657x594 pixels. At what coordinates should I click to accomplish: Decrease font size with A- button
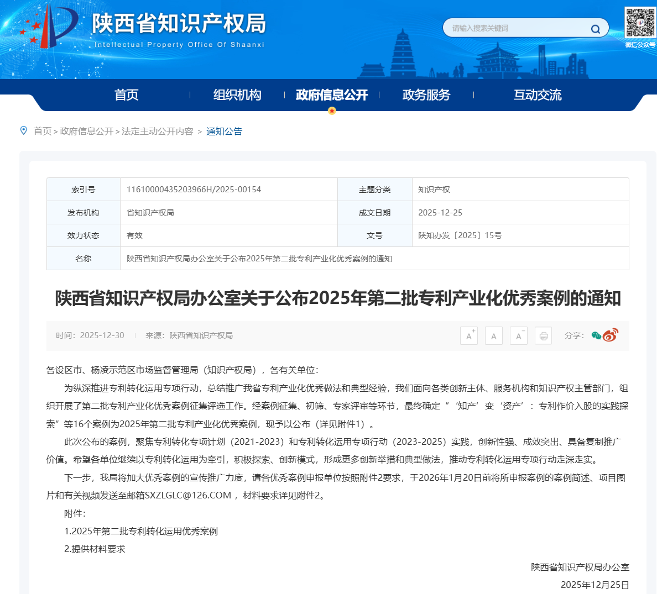click(519, 335)
